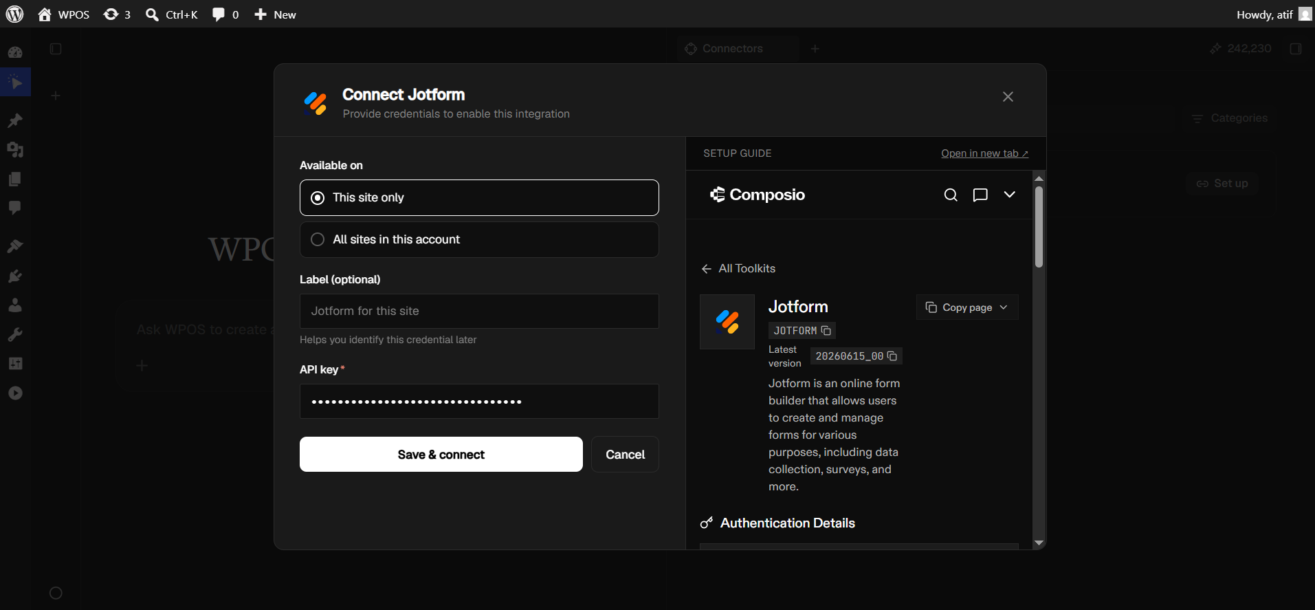This screenshot has width=1315, height=610.
Task: Expand the chevron menu in the Composio header
Action: pyautogui.click(x=1009, y=195)
